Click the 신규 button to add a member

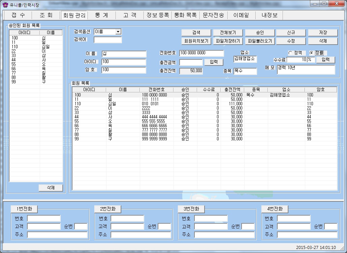291,33
